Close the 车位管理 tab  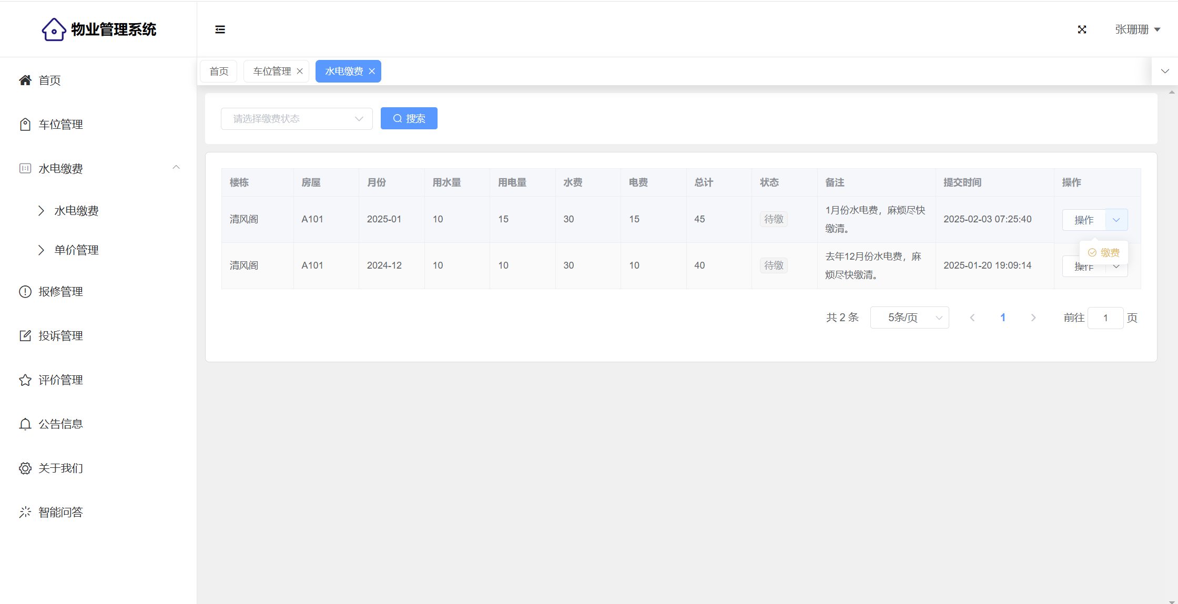click(x=300, y=71)
